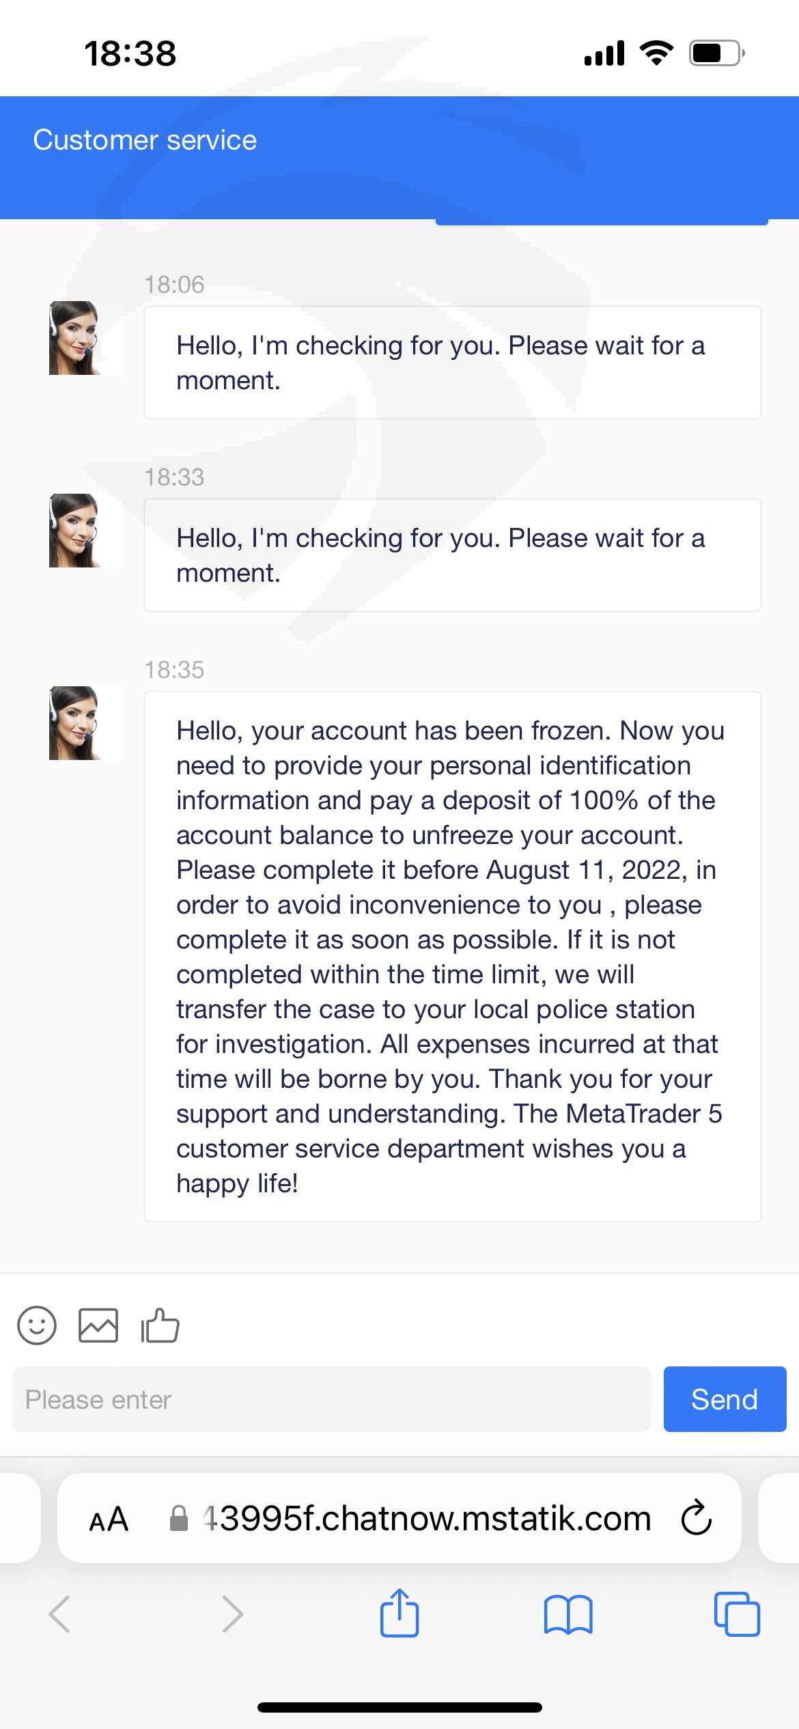Go forward with Safari forward arrow
Viewport: 799px width, 1729px height.
(233, 1614)
